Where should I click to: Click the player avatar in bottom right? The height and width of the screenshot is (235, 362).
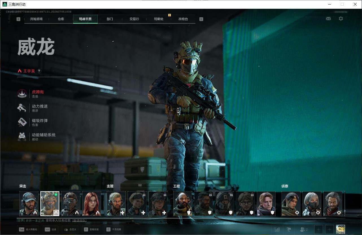point(341,229)
